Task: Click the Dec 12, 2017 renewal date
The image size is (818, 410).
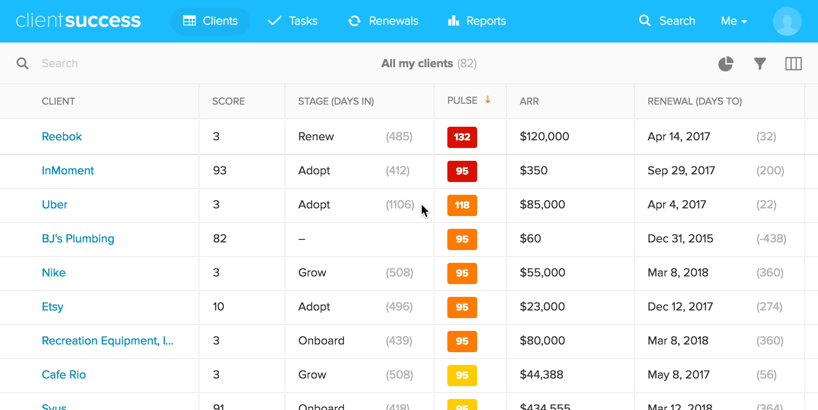Action: pos(680,307)
